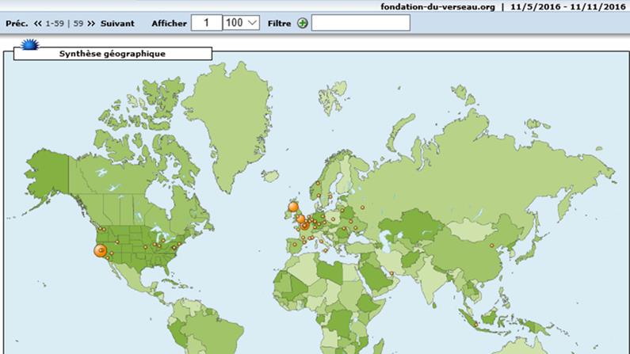Jump forward with the double right arrows
630x354 pixels.
91,23
